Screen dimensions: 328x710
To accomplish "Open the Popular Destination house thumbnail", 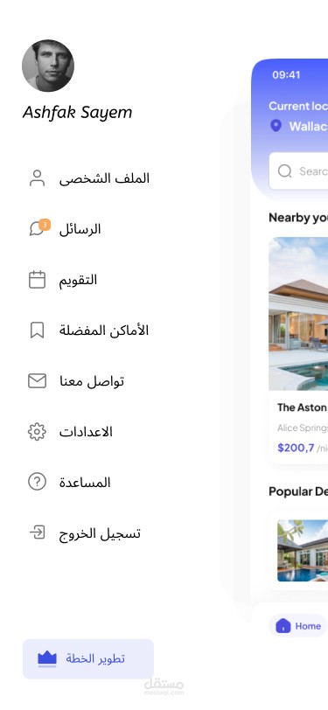I will tap(303, 551).
